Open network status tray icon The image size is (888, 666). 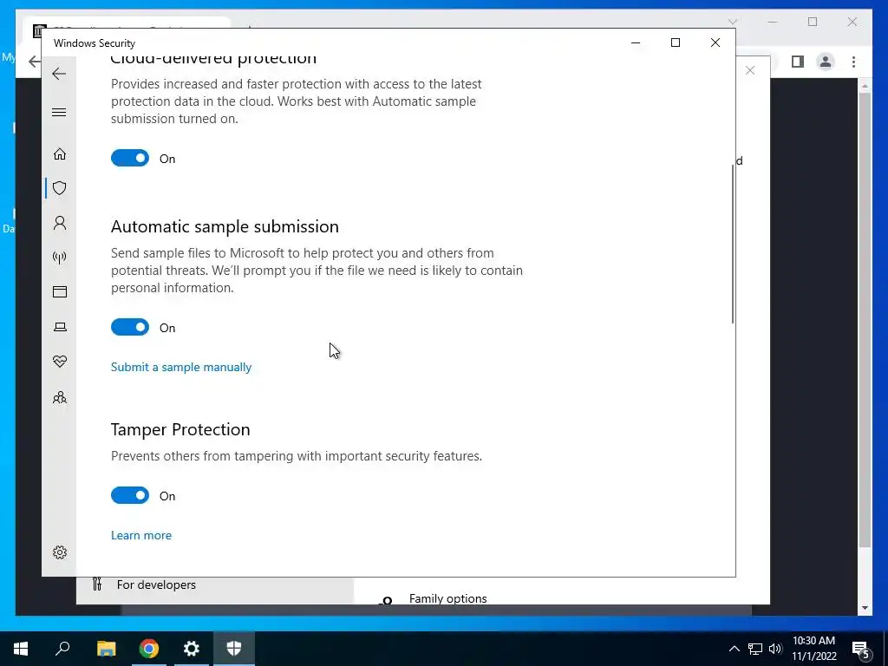click(x=755, y=649)
